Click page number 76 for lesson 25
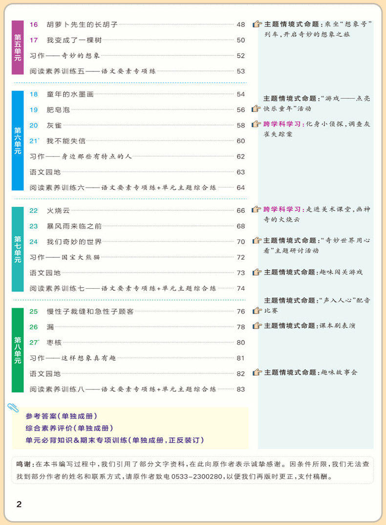Screen dimensions: 386x525 pyautogui.click(x=241, y=311)
